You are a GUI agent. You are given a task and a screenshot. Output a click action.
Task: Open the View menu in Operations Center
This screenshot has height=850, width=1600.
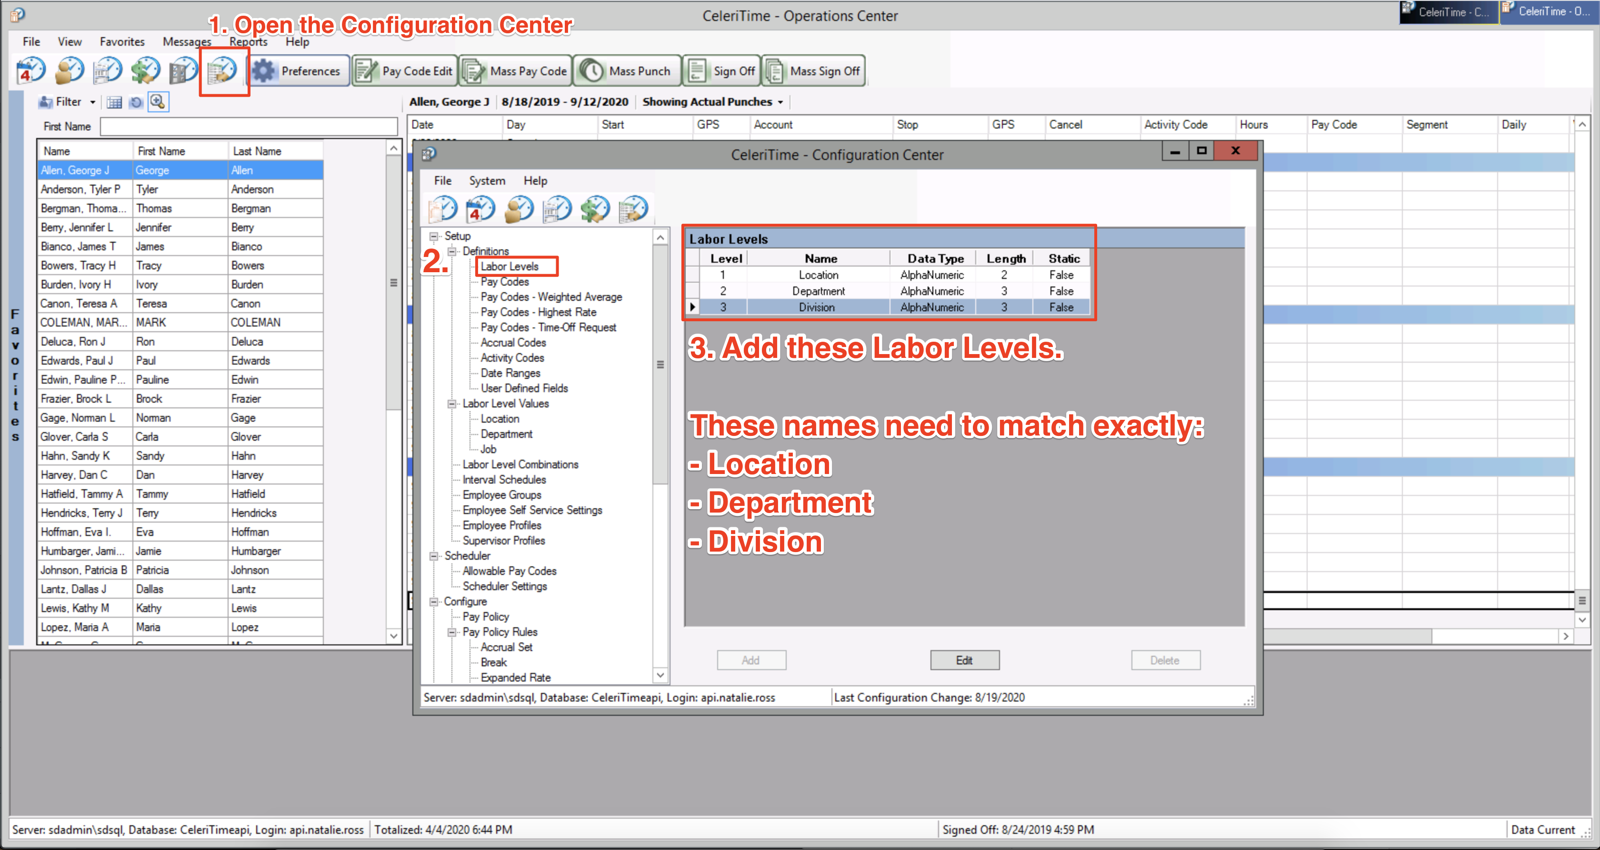click(70, 41)
